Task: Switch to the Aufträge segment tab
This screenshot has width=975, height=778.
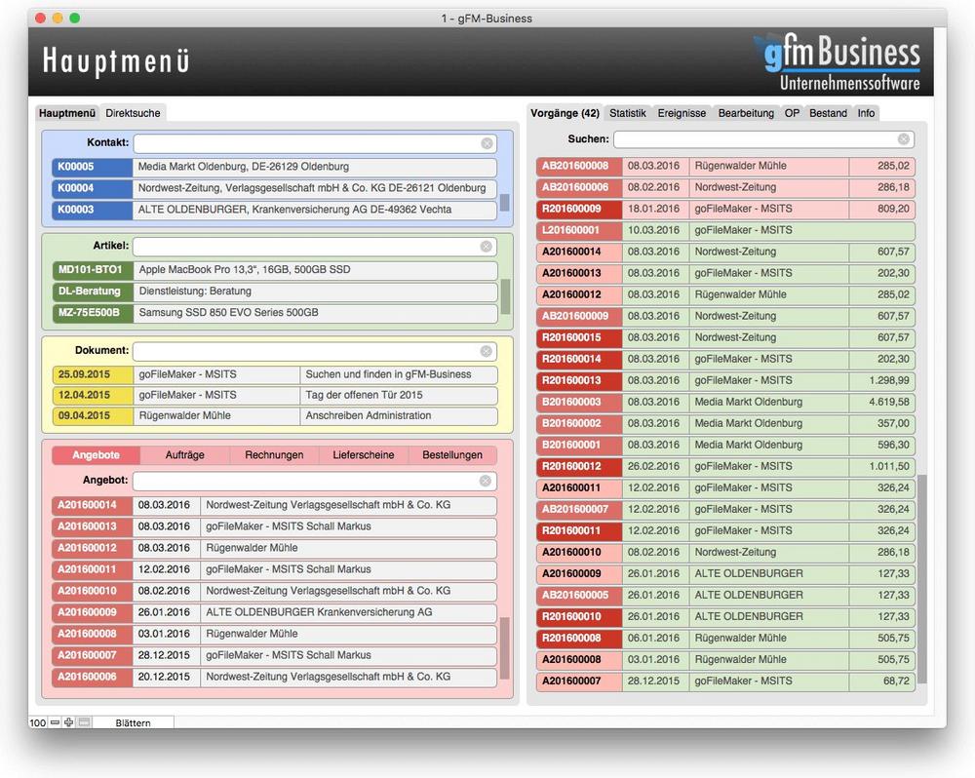Action: (184, 455)
